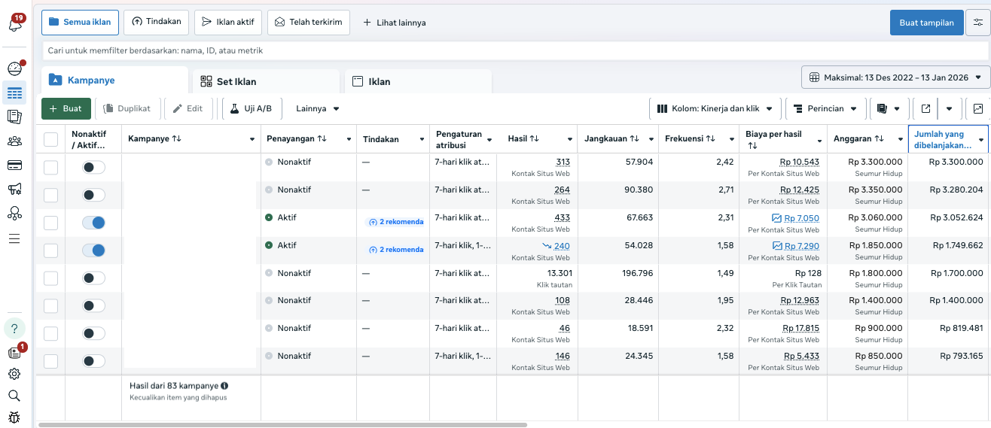Image resolution: width=991 pixels, height=428 pixels.
Task: Open the help question mark icon
Action: point(14,328)
